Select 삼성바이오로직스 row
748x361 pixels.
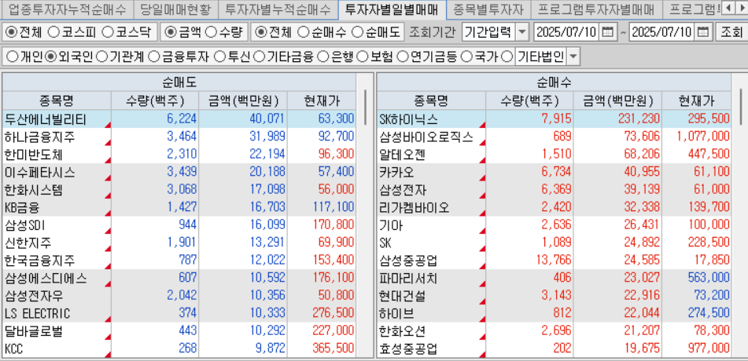pos(554,137)
